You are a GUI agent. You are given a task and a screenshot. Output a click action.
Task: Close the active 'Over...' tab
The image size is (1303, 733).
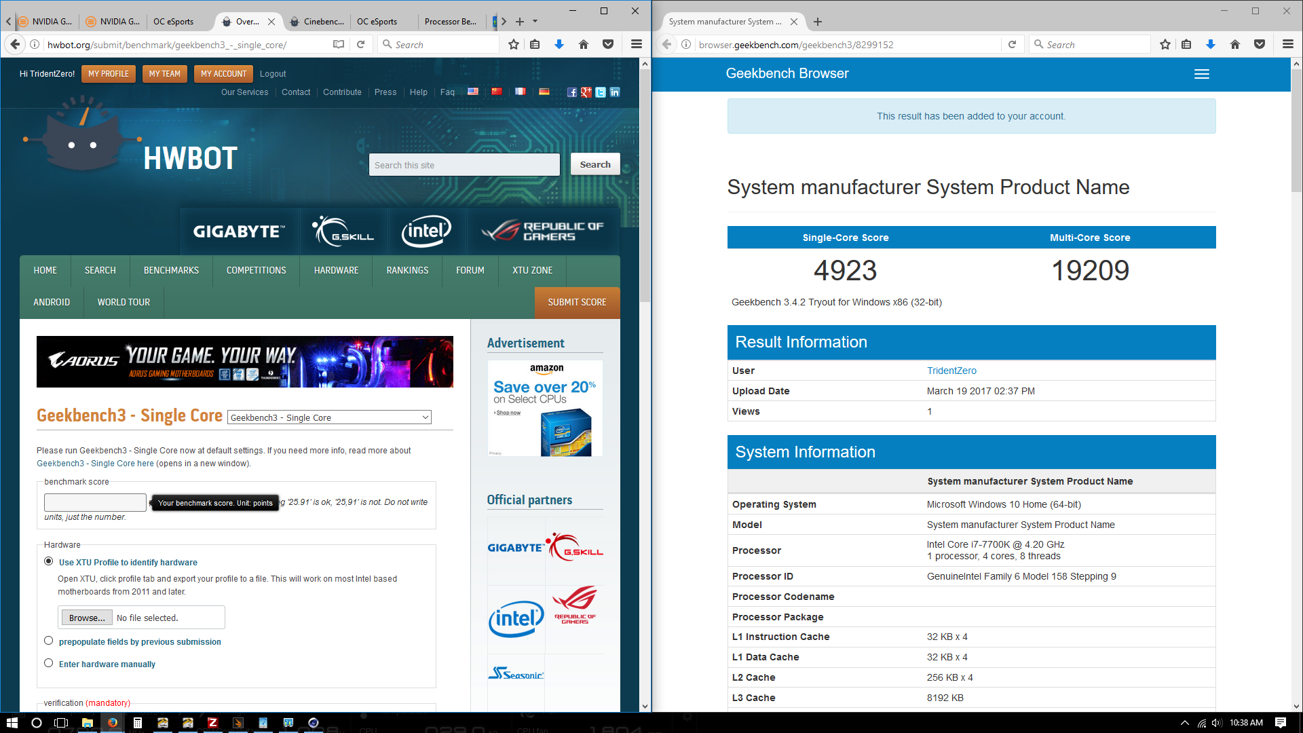coord(271,22)
